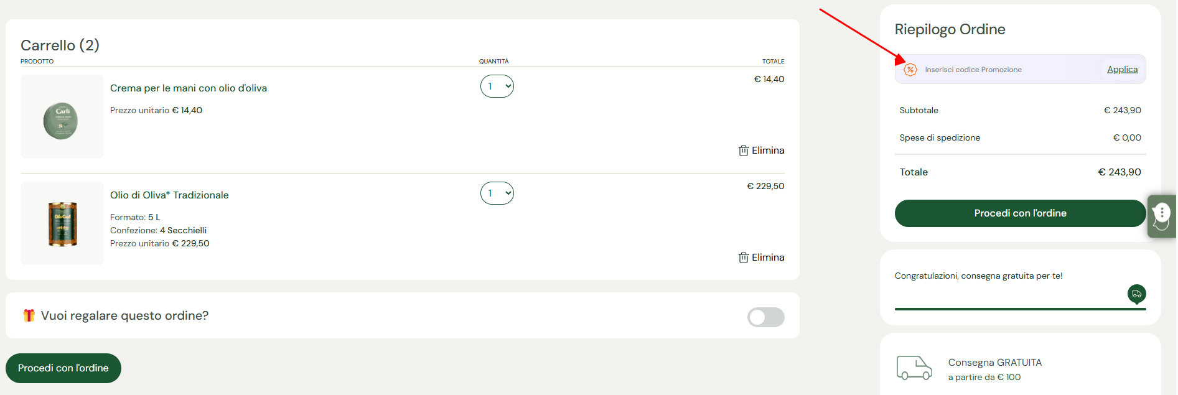Screen dimensions: 1178x395
Task: Open quantity dropdown for Crema per le mani
Action: (x=497, y=86)
